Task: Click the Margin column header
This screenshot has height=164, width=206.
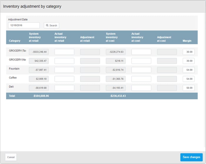Action: coord(187,41)
